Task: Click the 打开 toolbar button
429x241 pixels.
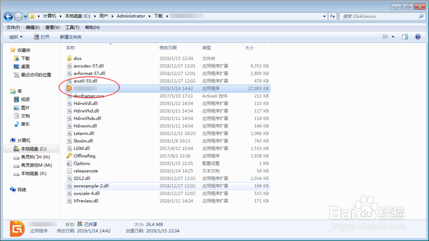Action: [x=42, y=37]
